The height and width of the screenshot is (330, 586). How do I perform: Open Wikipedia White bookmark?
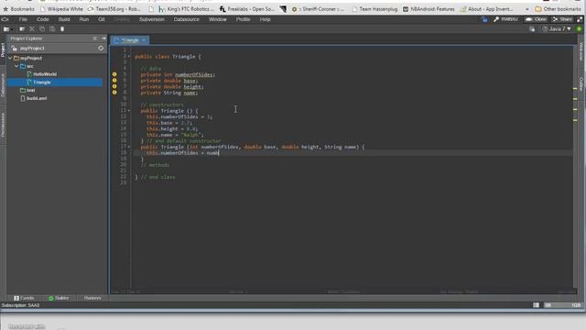pos(61,9)
